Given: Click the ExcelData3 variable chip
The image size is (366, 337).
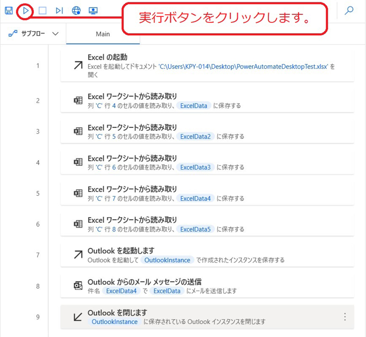Looking at the screenshot, I should [196, 167].
